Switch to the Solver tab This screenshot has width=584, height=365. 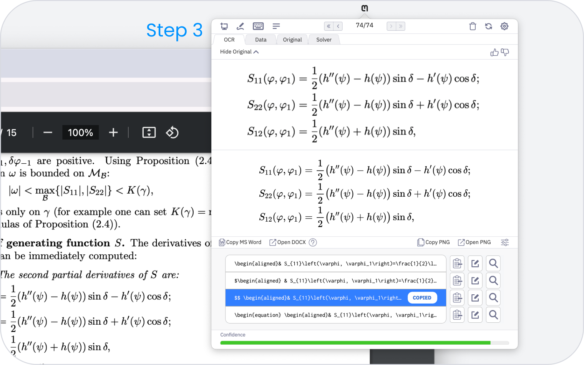[324, 39]
